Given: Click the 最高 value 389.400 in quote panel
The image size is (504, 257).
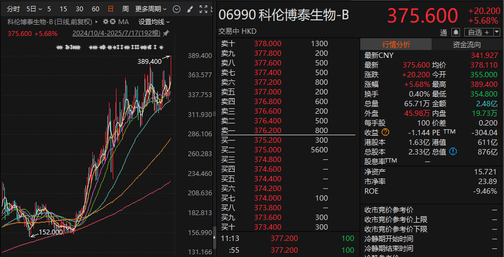Looking at the screenshot, I should click(484, 84).
